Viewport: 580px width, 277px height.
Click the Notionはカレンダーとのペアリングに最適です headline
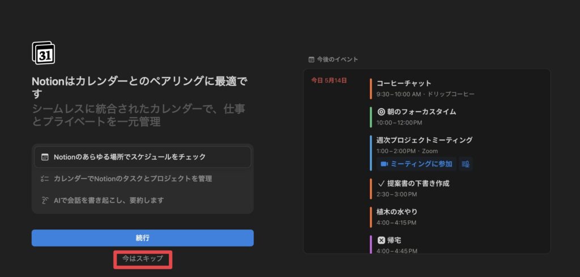(x=140, y=88)
